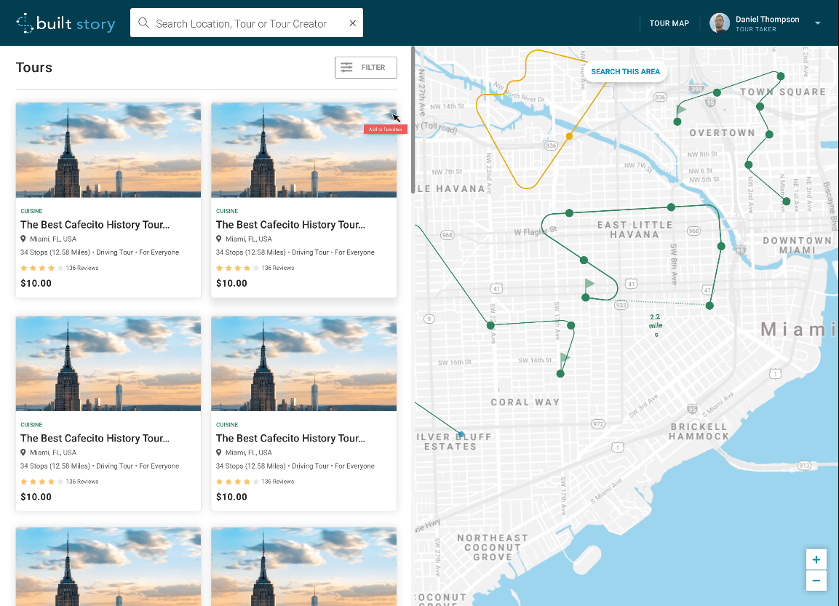This screenshot has width=839, height=606.
Task: Click the green flag near SW 16th St
Action: 565,357
